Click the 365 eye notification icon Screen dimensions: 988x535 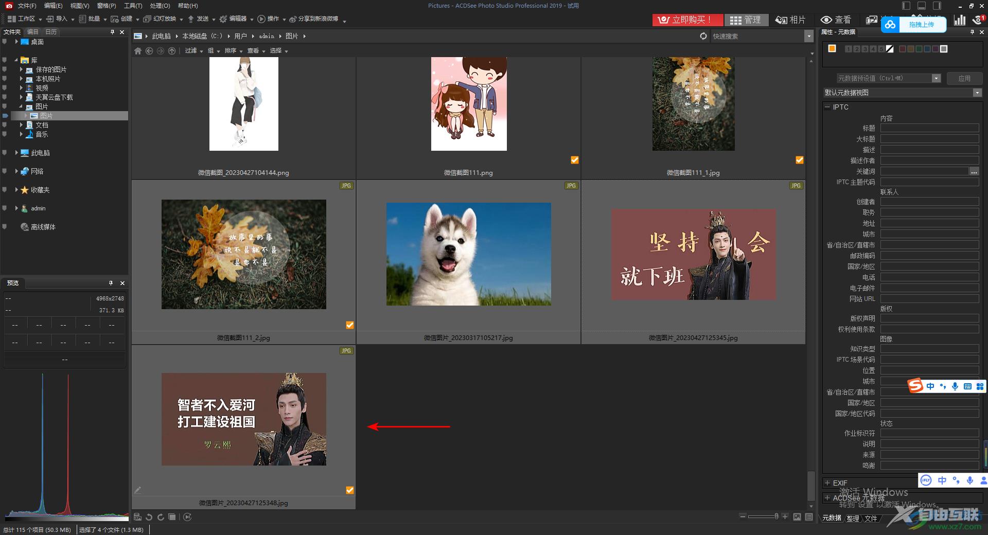click(978, 20)
